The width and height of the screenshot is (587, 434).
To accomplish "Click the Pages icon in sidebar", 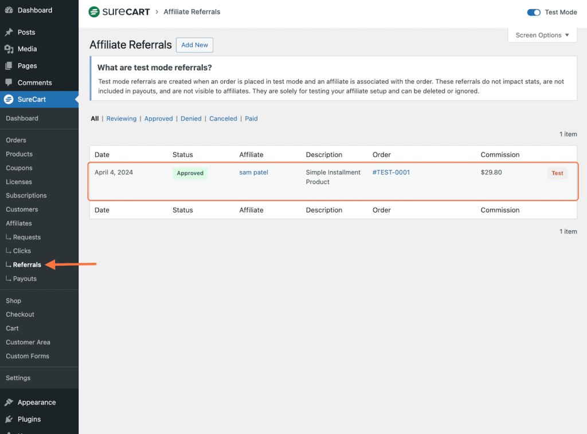I will coord(9,66).
